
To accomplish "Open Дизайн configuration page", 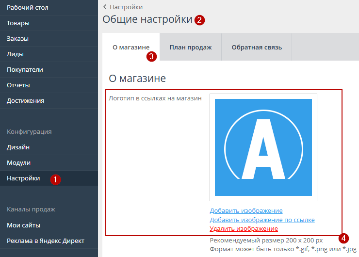I will [x=18, y=147].
